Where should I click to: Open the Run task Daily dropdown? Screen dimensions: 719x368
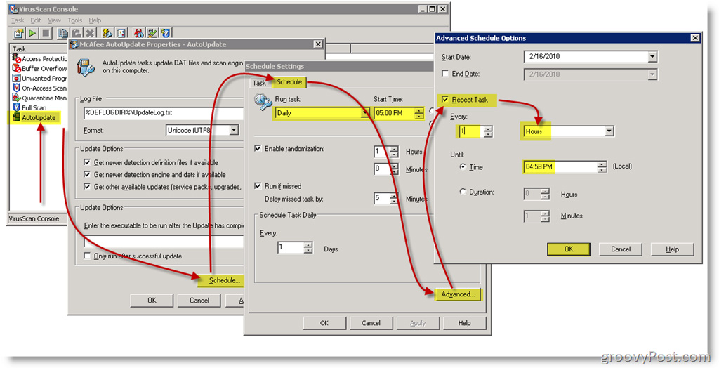[x=365, y=113]
